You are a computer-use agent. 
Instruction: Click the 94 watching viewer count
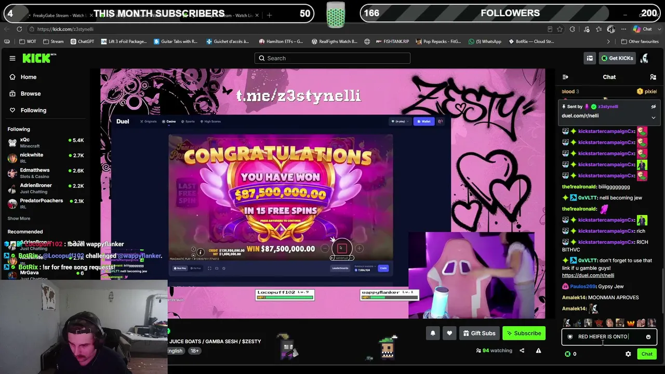(494, 351)
